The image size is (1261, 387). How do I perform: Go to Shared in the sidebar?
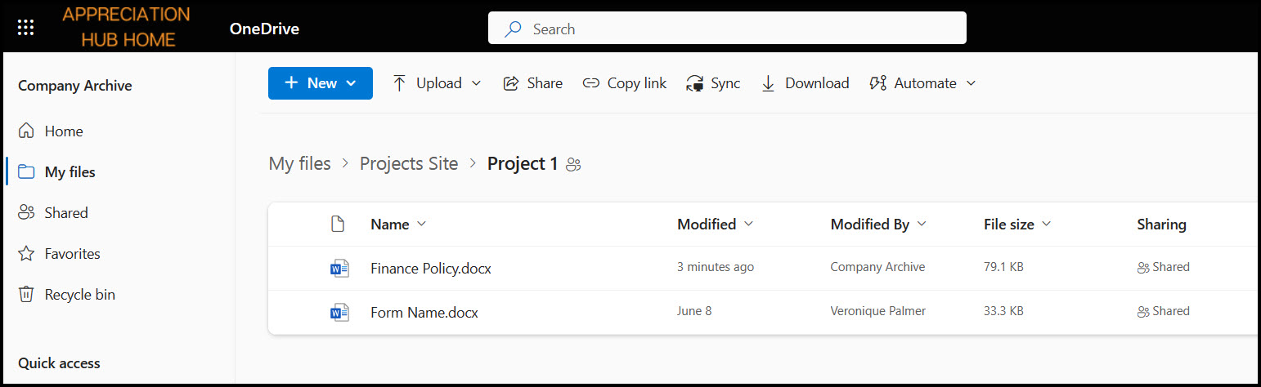click(65, 213)
